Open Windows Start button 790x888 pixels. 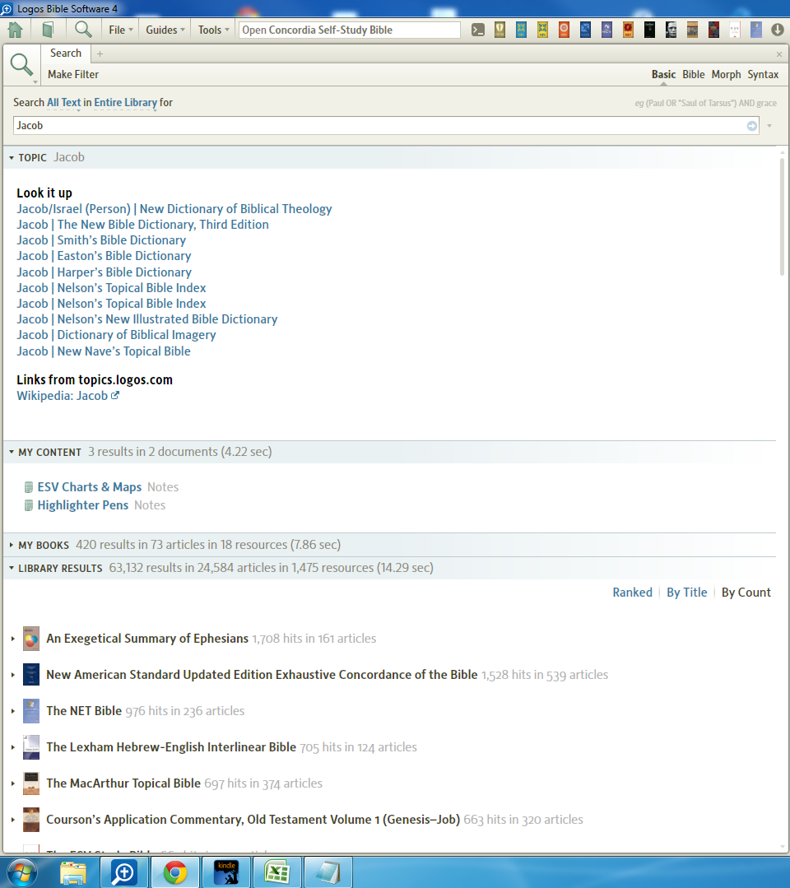tap(21, 872)
